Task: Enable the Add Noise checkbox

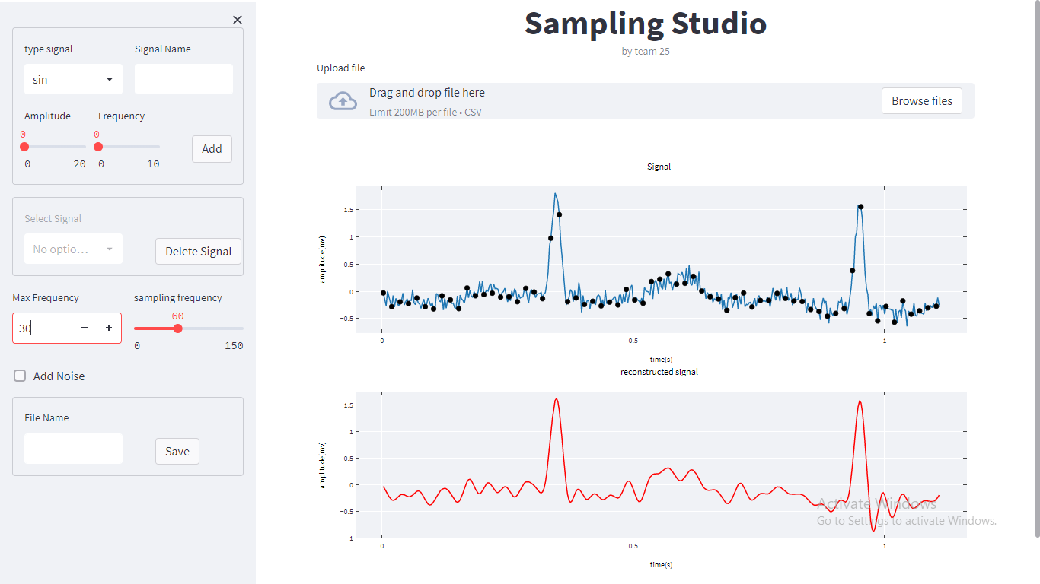Action: [19, 375]
